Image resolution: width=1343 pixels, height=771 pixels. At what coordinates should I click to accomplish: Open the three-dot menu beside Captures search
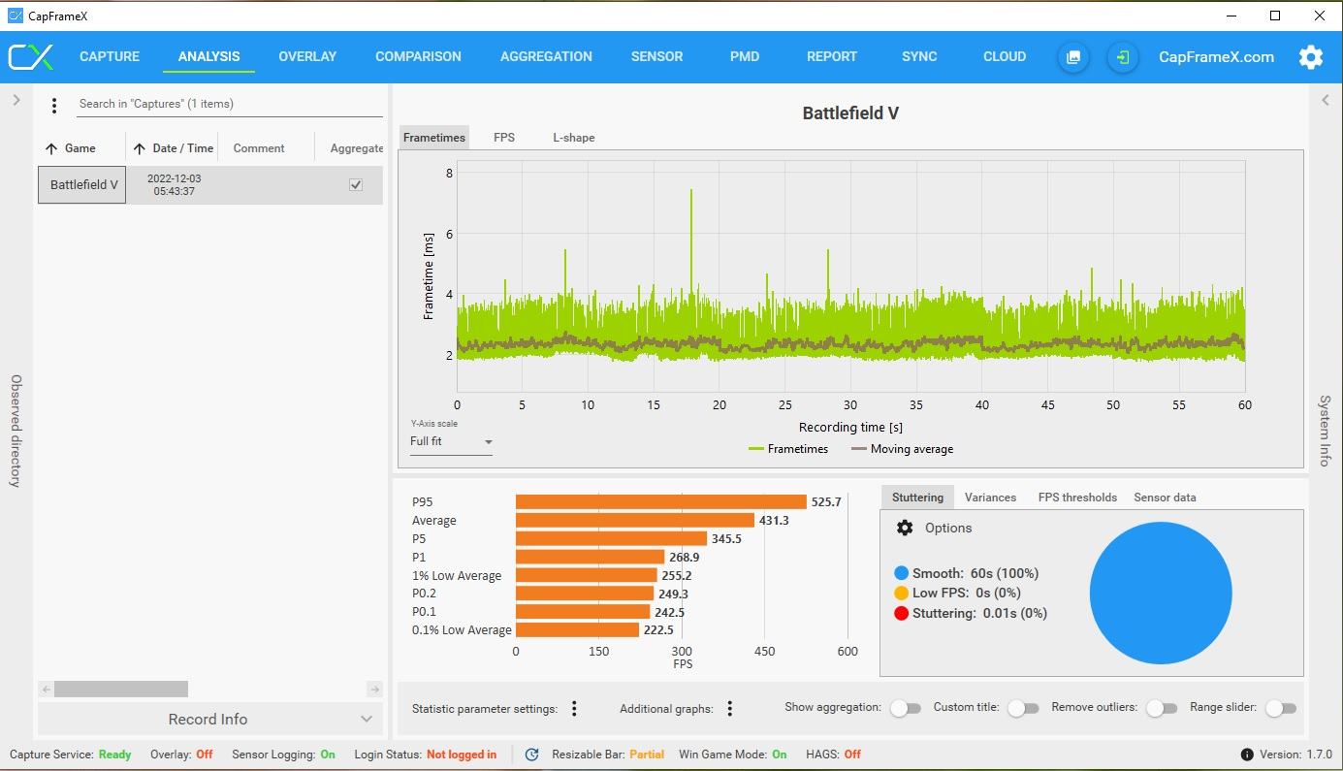click(x=54, y=105)
